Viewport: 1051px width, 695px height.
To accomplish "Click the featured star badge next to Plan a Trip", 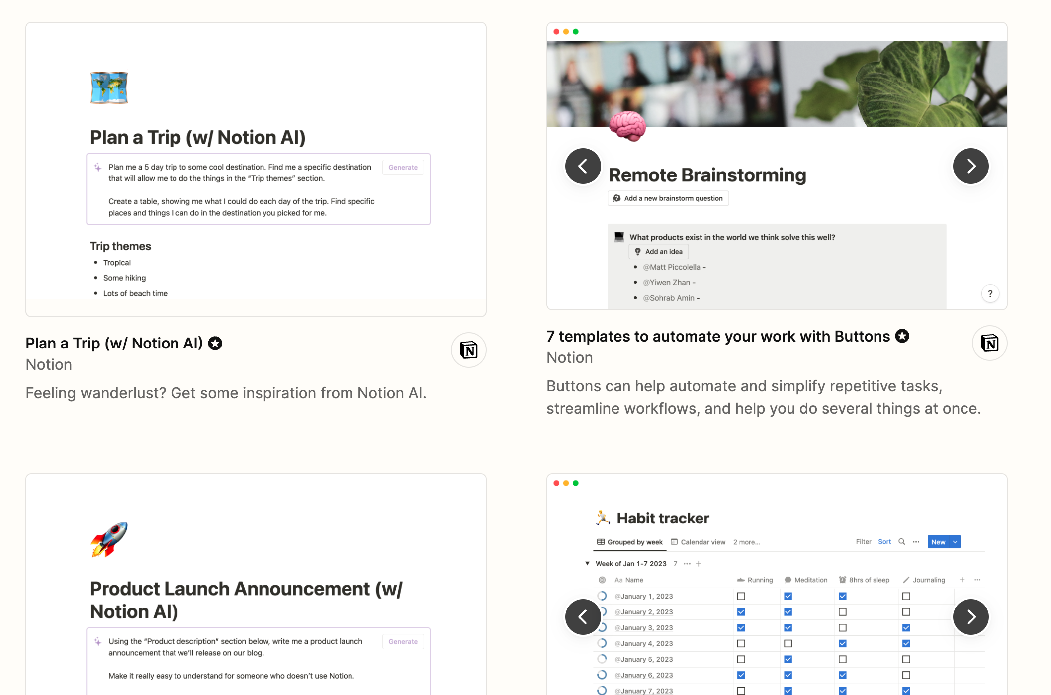I will click(x=215, y=343).
